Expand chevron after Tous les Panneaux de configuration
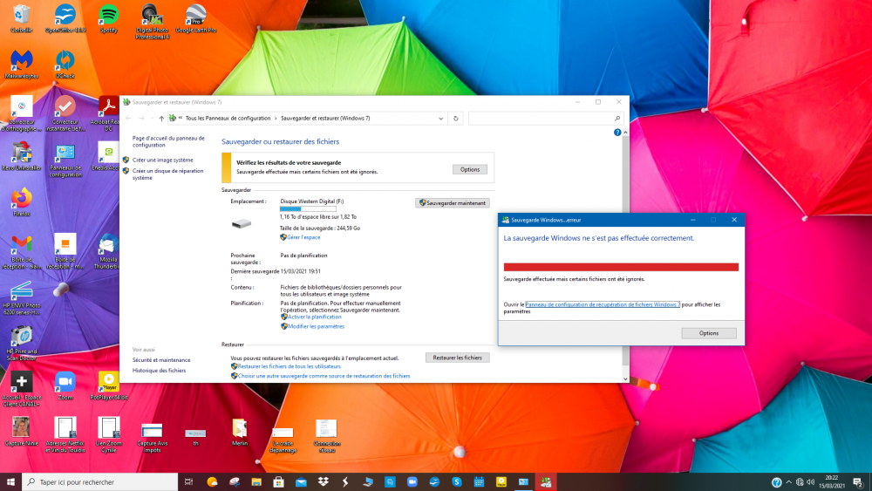The image size is (872, 491). click(276, 118)
